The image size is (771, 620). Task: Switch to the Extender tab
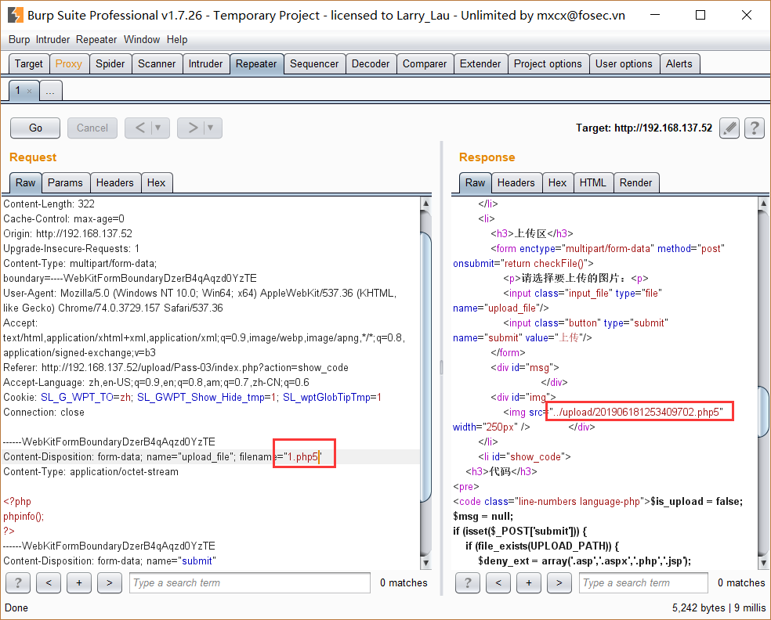tap(480, 64)
